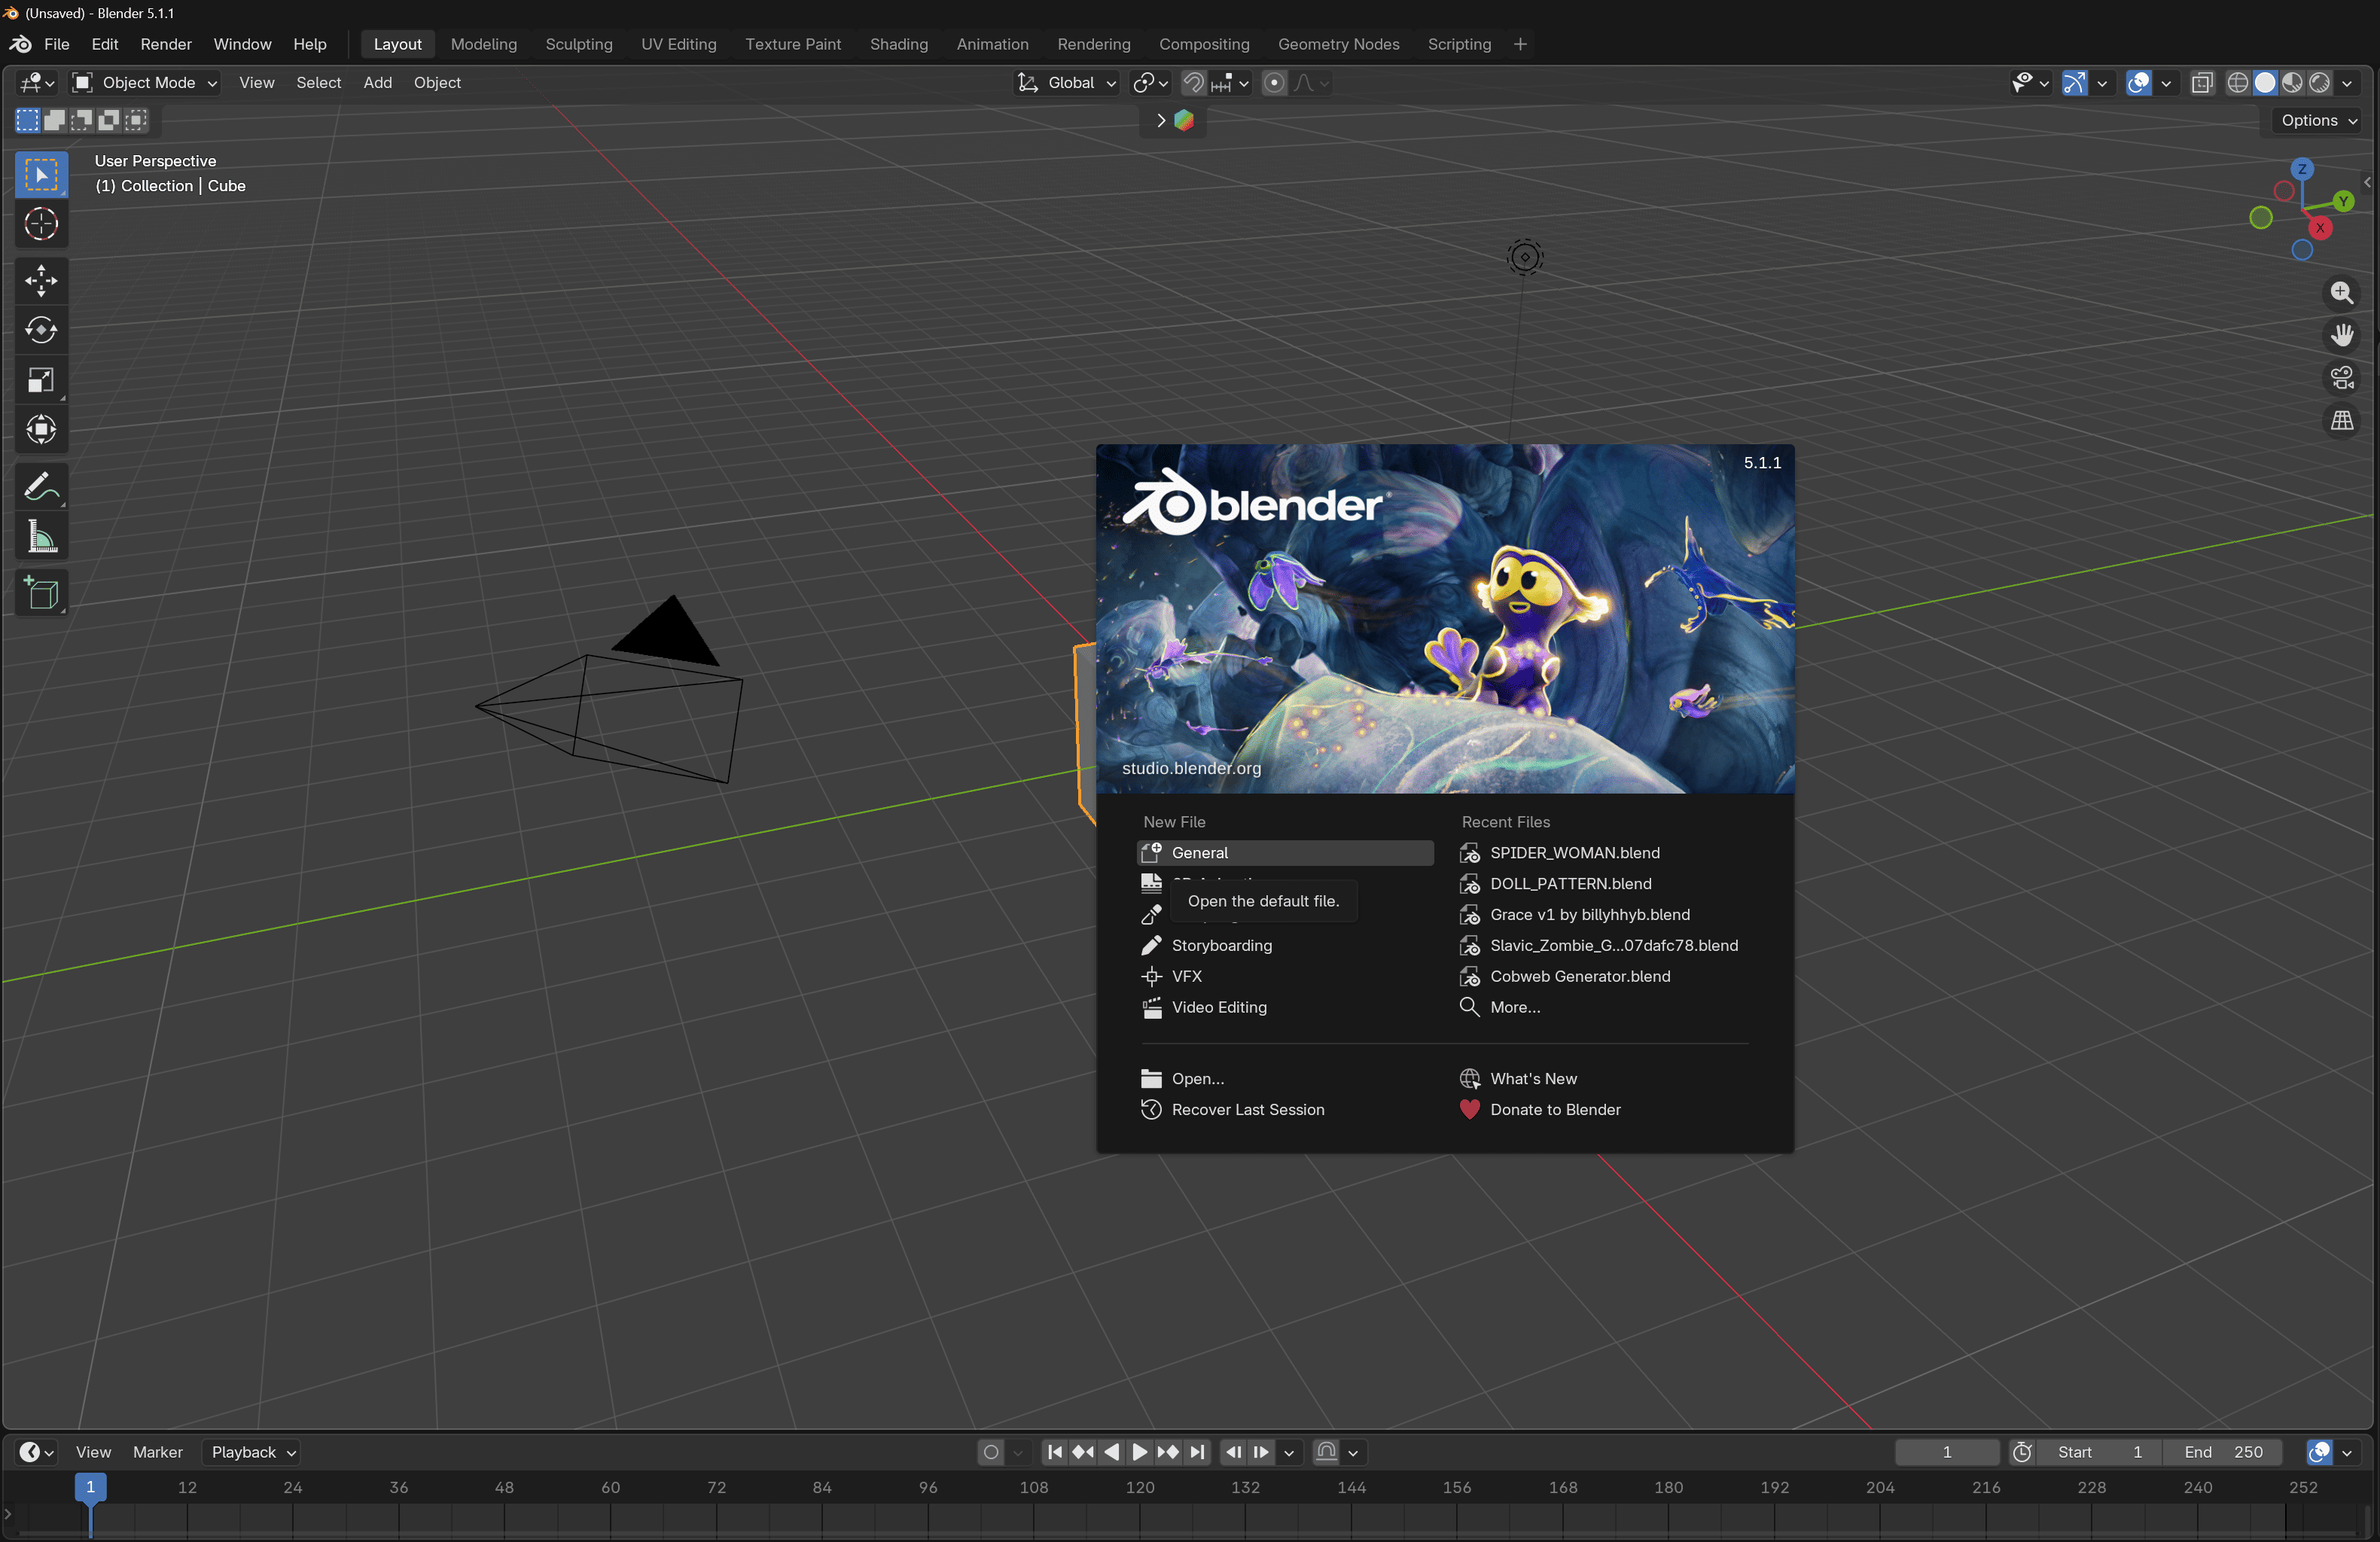Toggle the camera view icon
This screenshot has height=1542, width=2380.
point(2341,378)
